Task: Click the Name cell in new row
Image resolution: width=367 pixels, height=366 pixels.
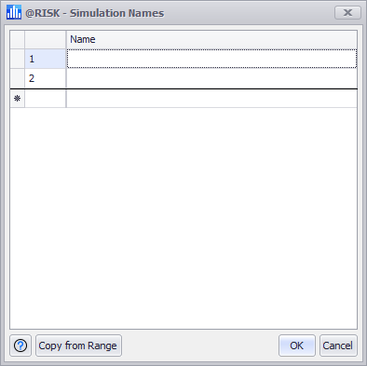Action: [x=211, y=99]
